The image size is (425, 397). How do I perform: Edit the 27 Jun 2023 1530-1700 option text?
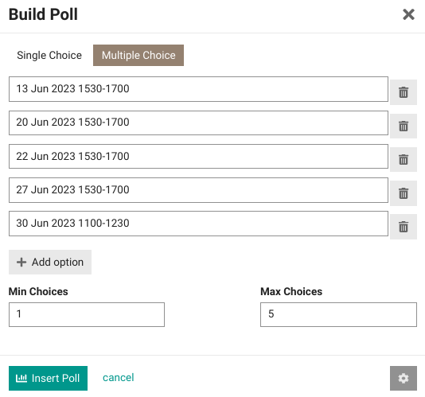point(198,190)
